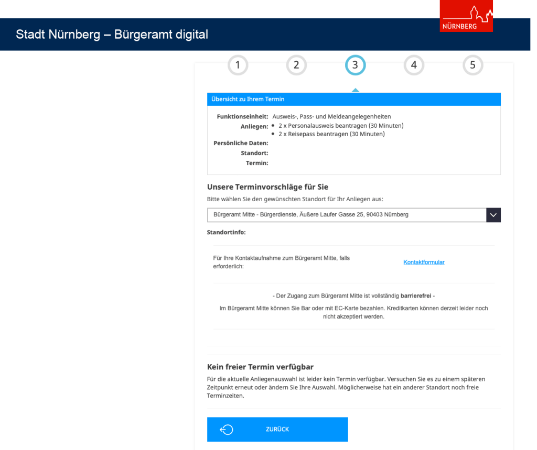The image size is (537, 450).
Task: Click the red Nürnberg city logo
Action: (x=466, y=19)
